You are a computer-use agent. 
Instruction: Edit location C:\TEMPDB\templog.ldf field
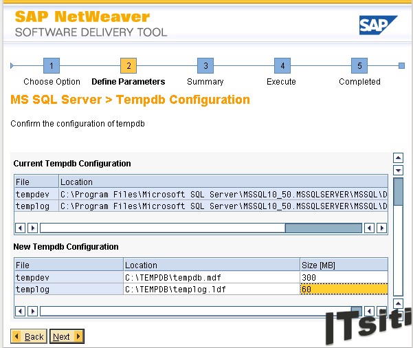tap(212, 290)
